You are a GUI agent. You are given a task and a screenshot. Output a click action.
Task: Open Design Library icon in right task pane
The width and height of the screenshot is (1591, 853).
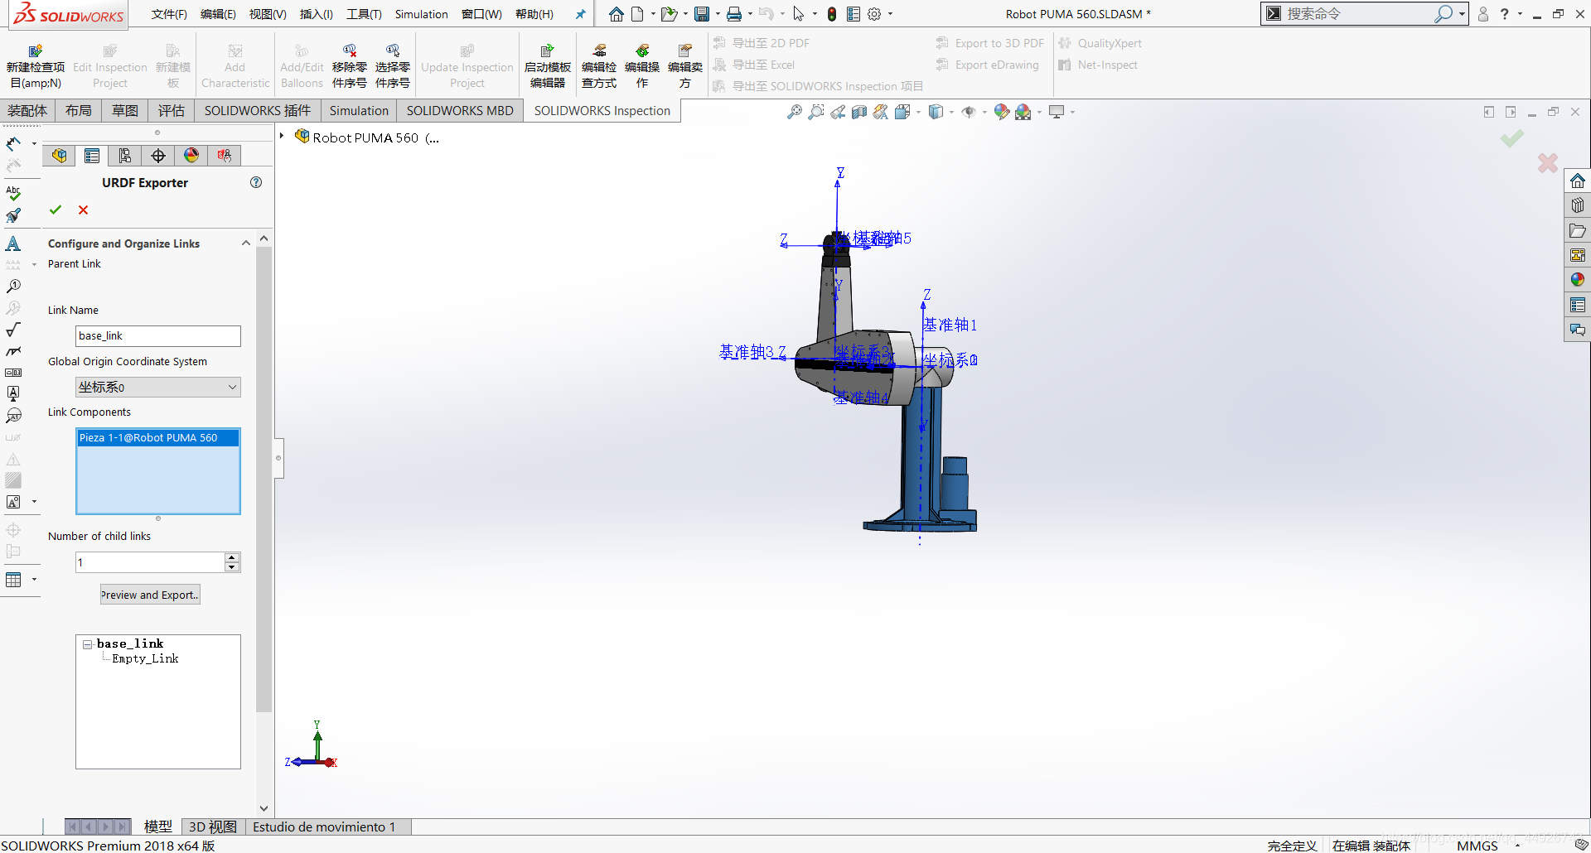coord(1578,205)
